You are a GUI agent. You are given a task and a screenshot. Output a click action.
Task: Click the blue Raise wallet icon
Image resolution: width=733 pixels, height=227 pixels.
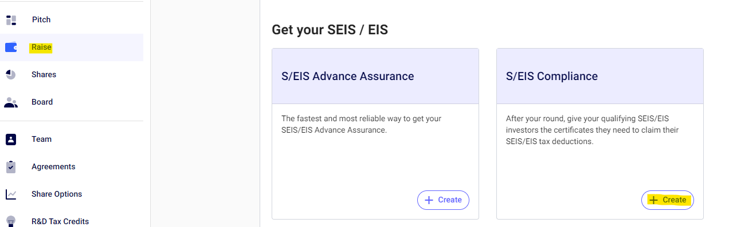point(11,47)
